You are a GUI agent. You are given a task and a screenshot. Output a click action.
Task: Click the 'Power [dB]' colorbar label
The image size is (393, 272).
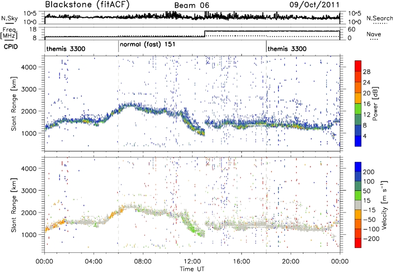coord(375,104)
